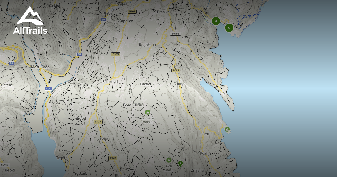The height and width of the screenshot is (177, 337).
Task: Click the route 5081 road shield
Action: [x=176, y=70]
